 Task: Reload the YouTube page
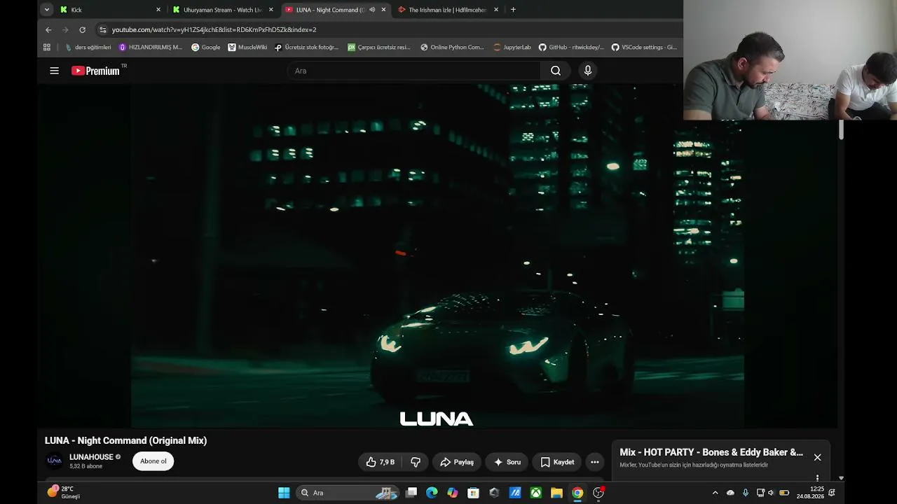[82, 30]
